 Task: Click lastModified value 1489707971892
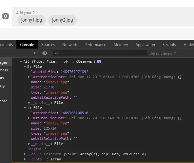tap(74, 72)
